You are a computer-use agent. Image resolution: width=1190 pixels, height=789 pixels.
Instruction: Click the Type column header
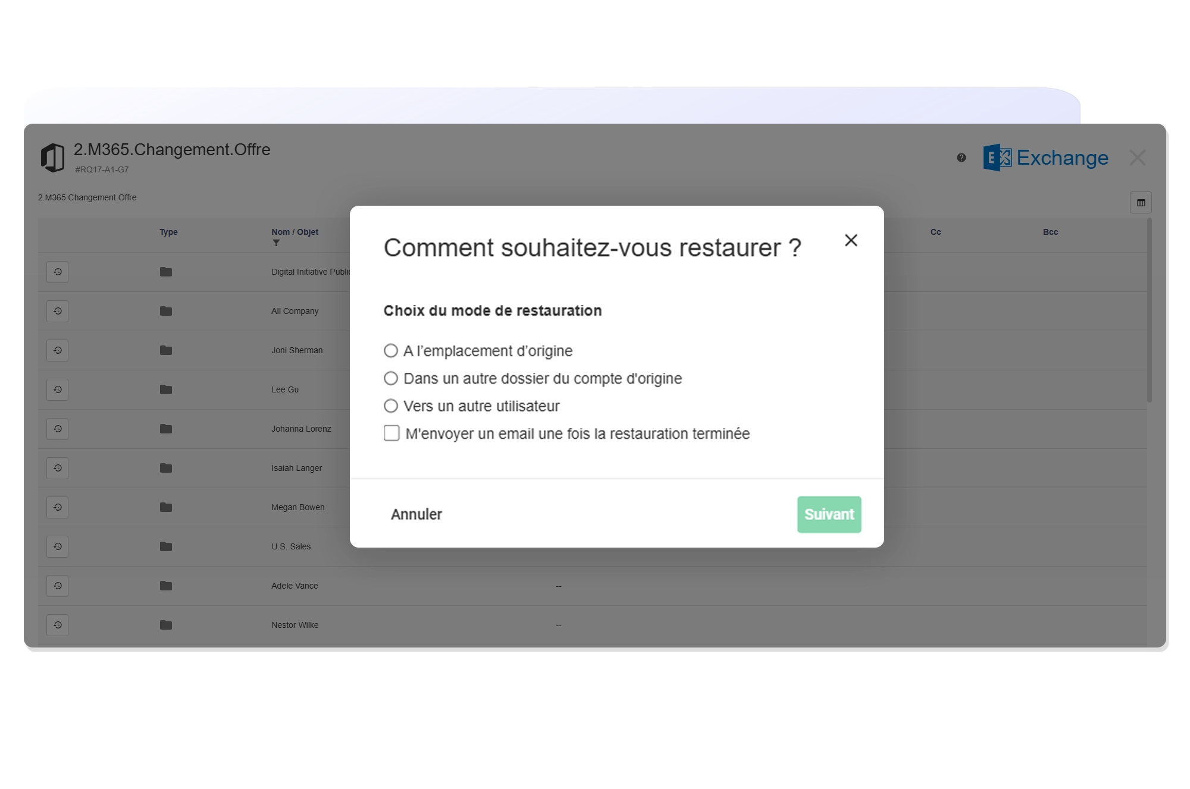(168, 232)
